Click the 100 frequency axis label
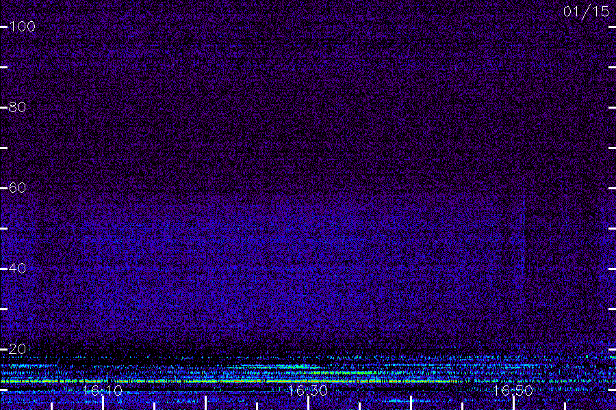Image resolution: width=616 pixels, height=410 pixels. pyautogui.click(x=22, y=27)
